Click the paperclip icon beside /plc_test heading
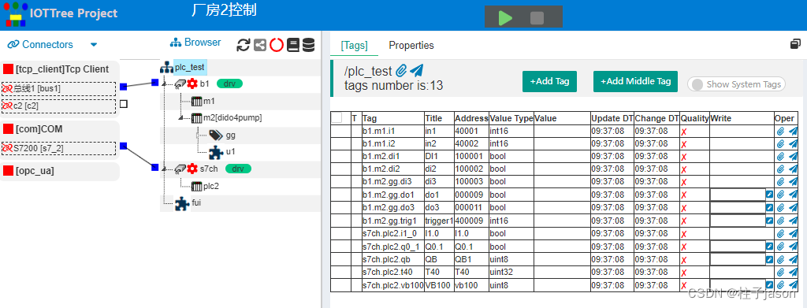This screenshot has width=807, height=308. [401, 70]
